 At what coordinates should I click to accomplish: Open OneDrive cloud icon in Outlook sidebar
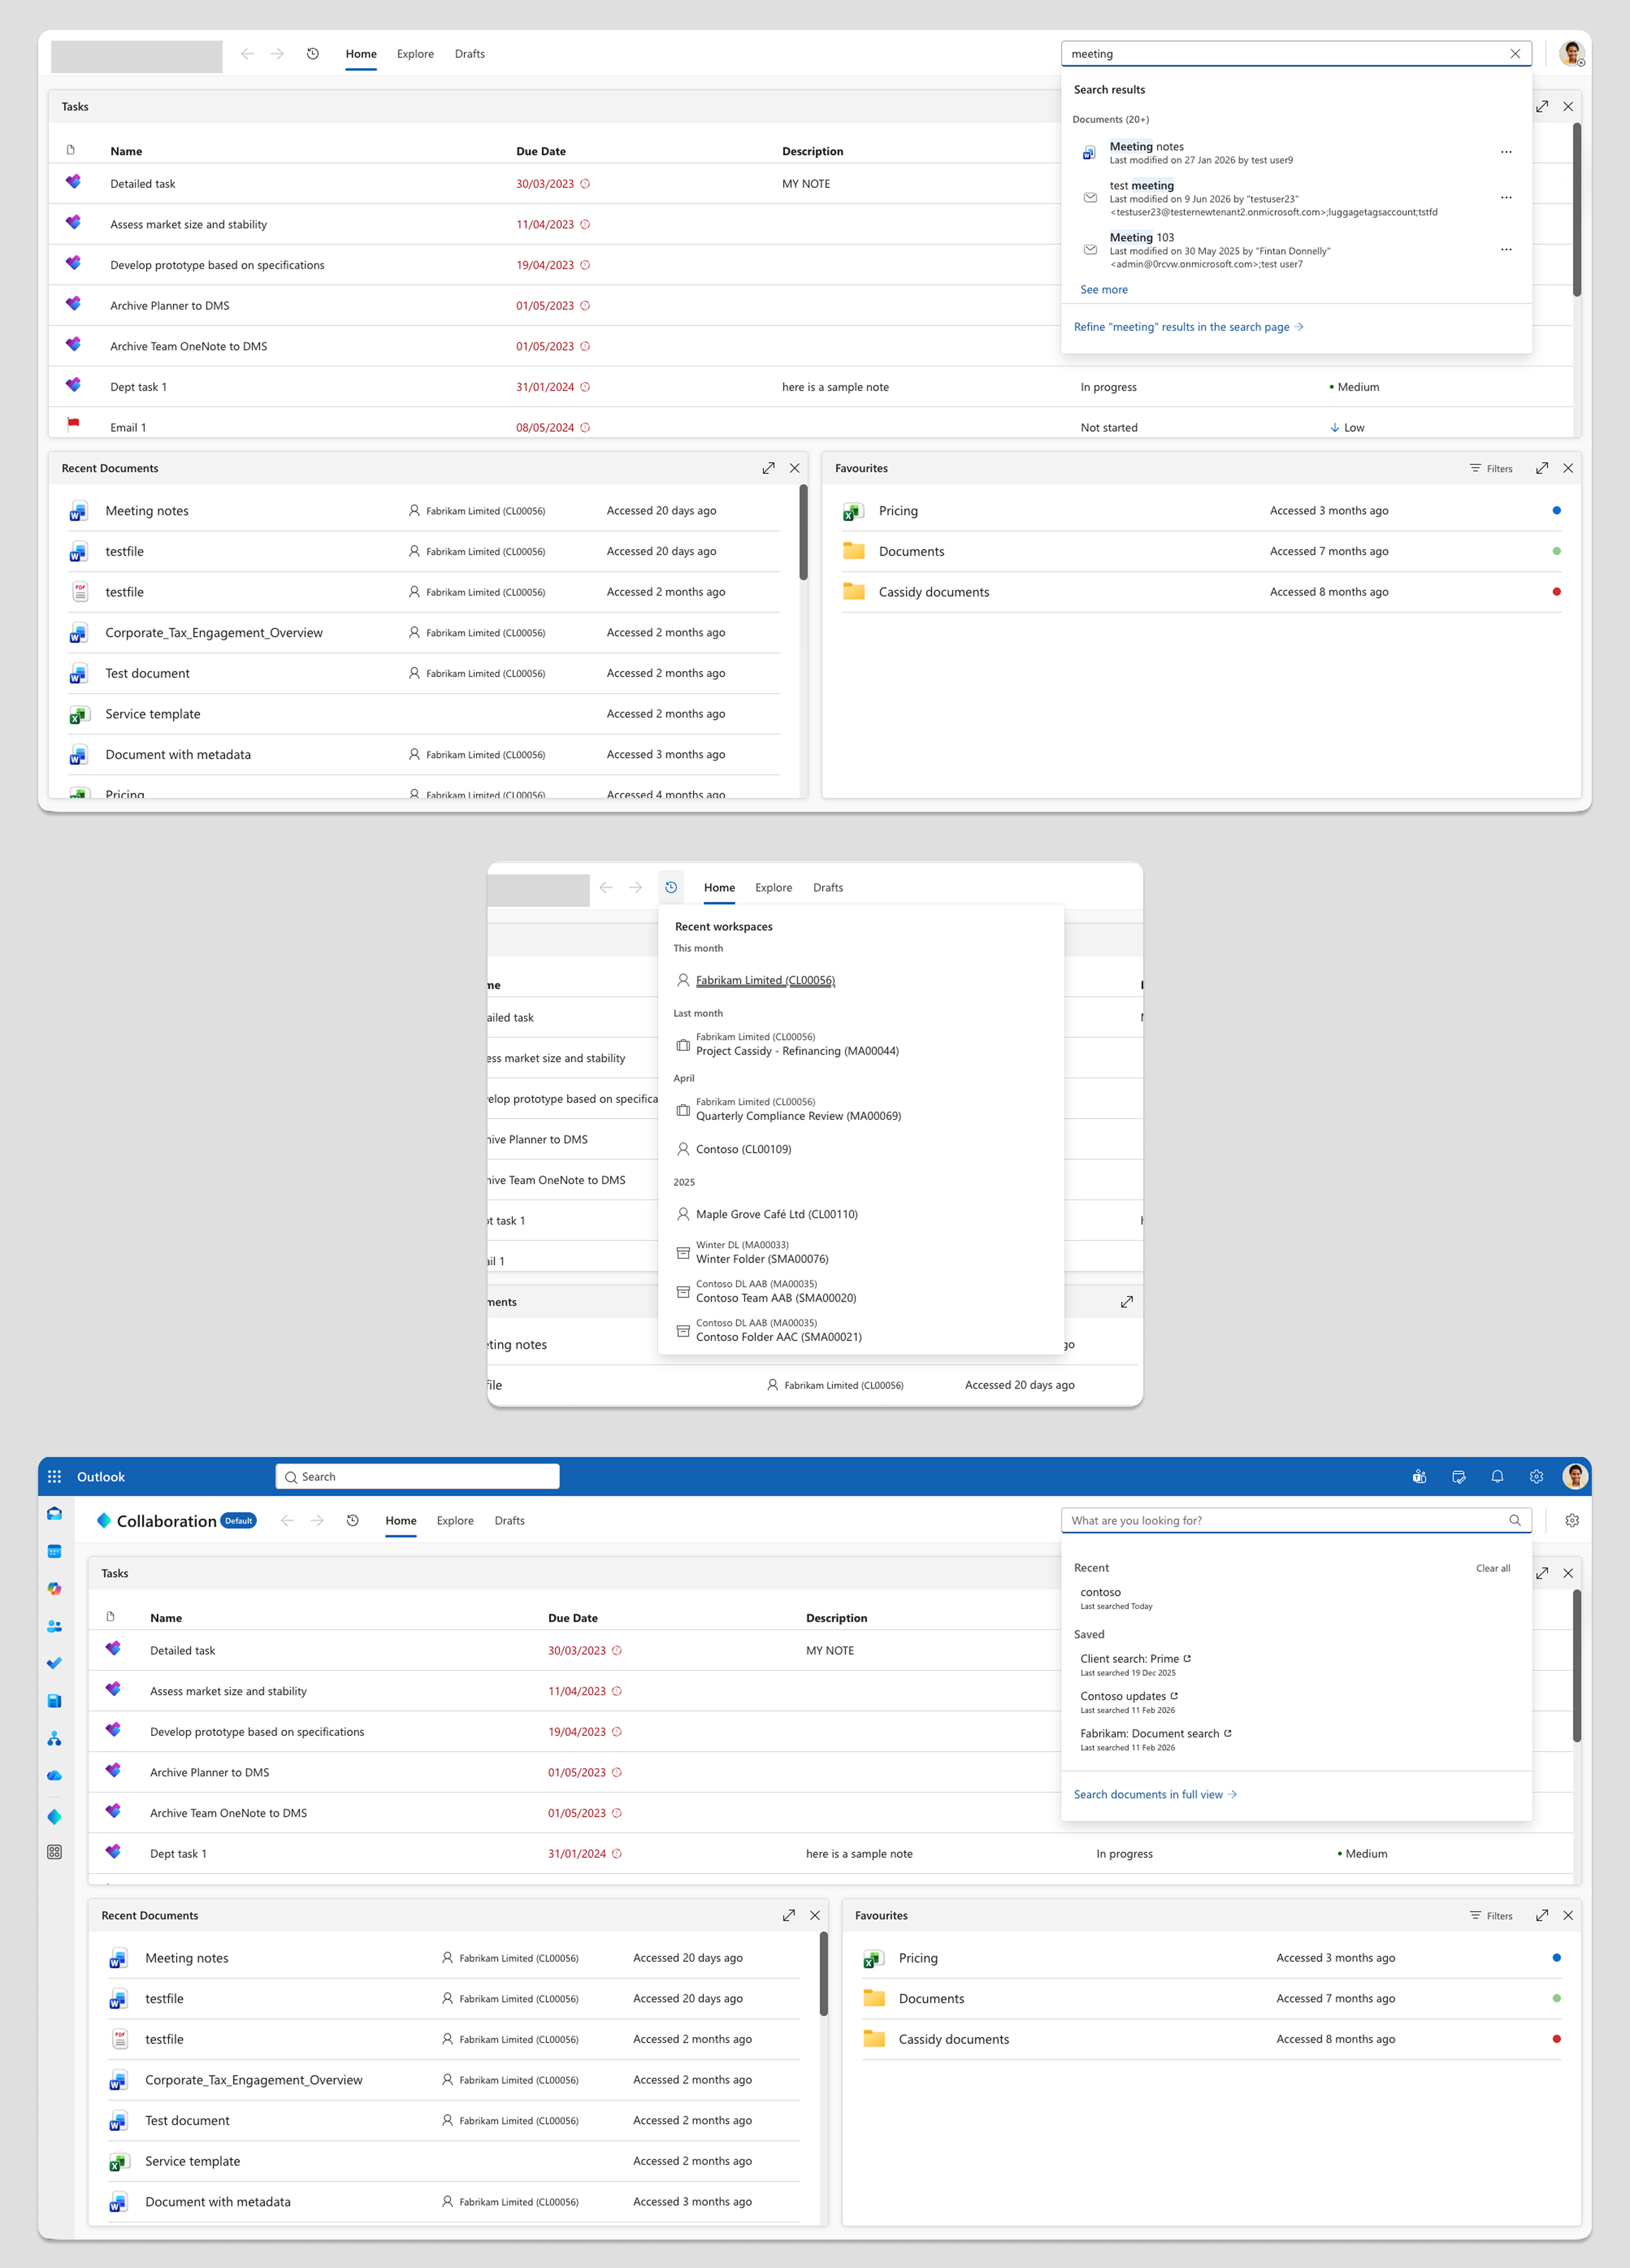click(x=55, y=1775)
